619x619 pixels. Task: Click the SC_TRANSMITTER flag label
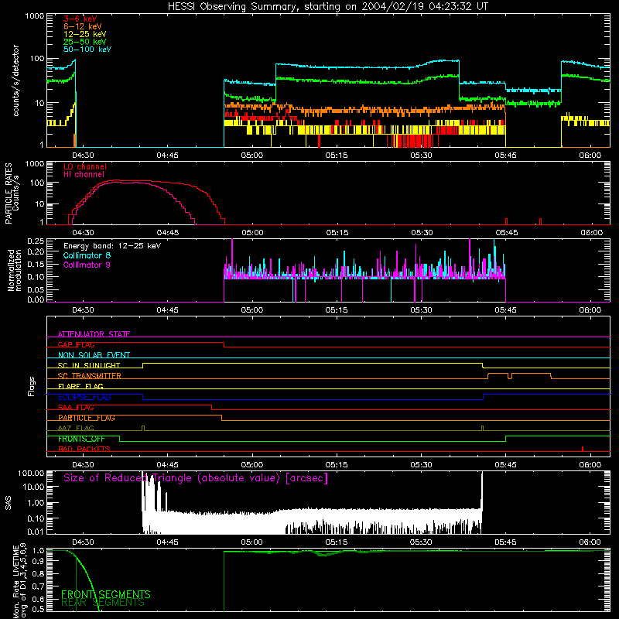(x=89, y=376)
